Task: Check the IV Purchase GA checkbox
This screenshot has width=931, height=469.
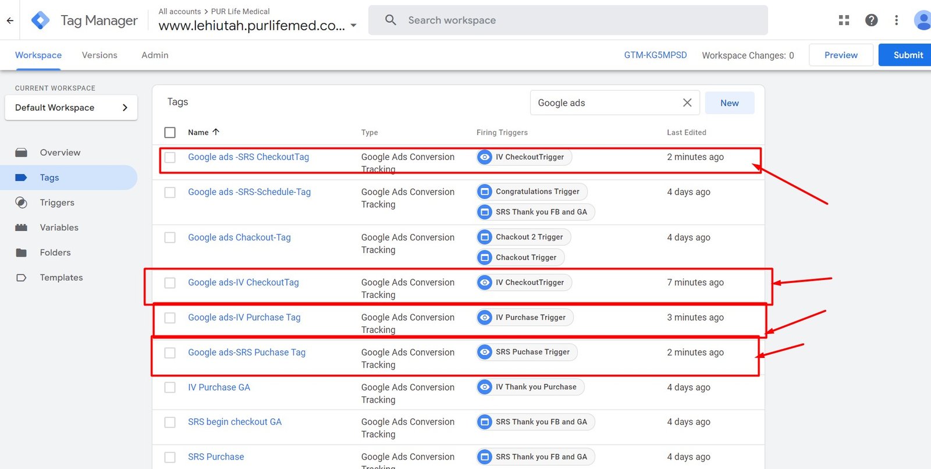Action: point(170,388)
